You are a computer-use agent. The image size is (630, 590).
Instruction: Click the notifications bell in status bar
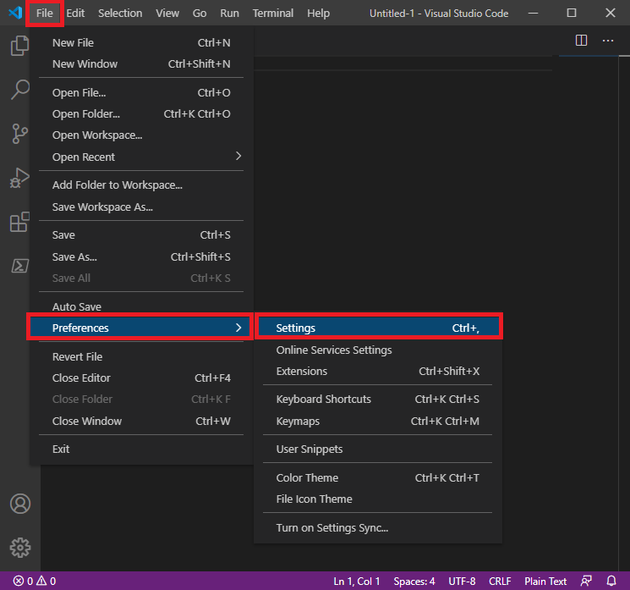[611, 581]
